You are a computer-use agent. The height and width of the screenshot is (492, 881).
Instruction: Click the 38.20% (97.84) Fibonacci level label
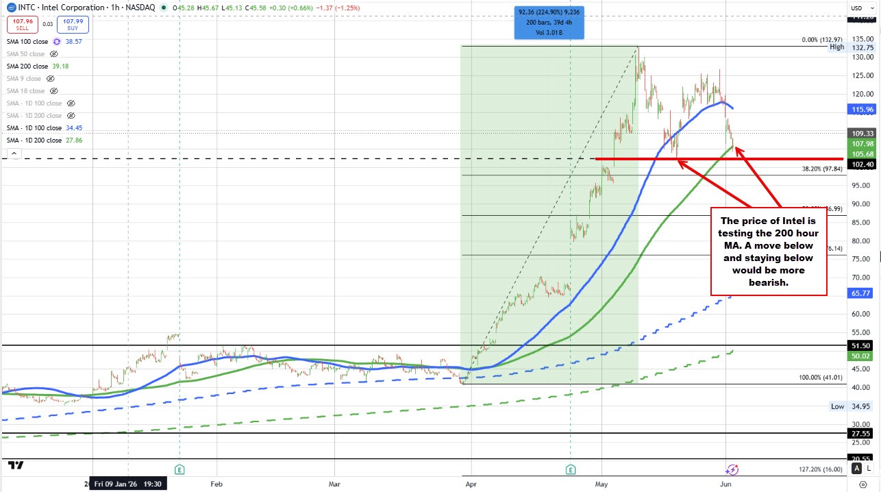tap(822, 169)
